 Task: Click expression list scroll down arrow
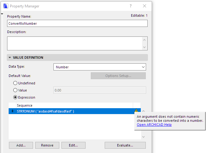(144, 137)
